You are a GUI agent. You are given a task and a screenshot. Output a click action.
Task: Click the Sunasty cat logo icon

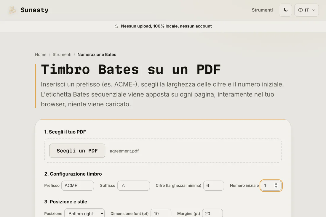coord(12,10)
